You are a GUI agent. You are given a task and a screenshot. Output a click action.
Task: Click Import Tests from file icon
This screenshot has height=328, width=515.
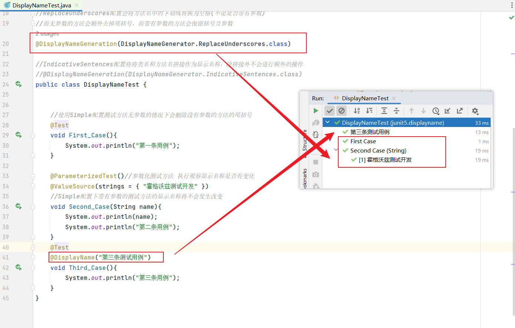[x=448, y=111]
